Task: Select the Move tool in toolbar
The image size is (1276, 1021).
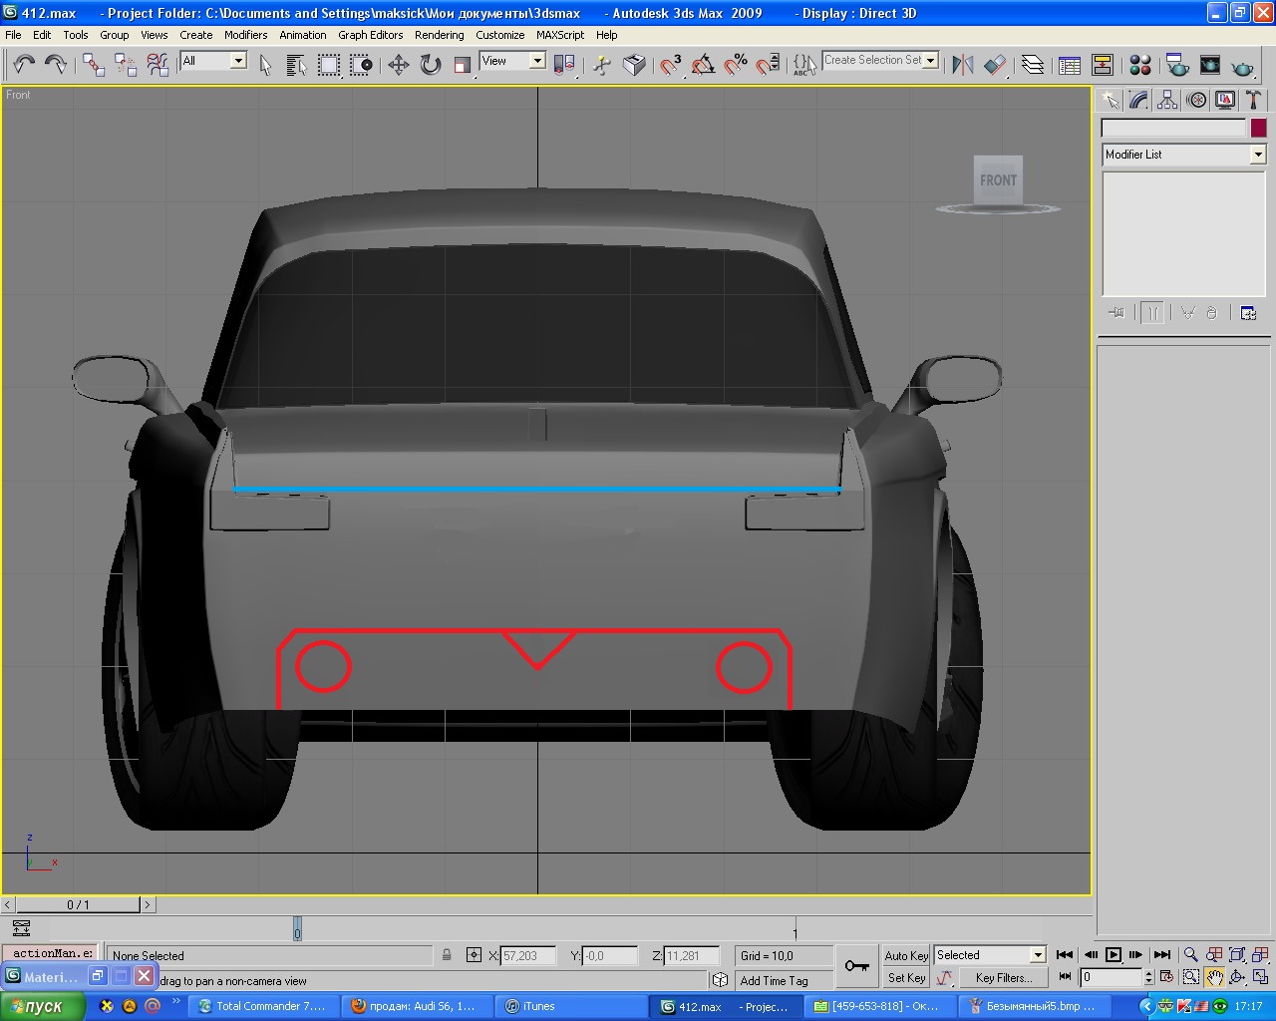Action: pyautogui.click(x=399, y=66)
